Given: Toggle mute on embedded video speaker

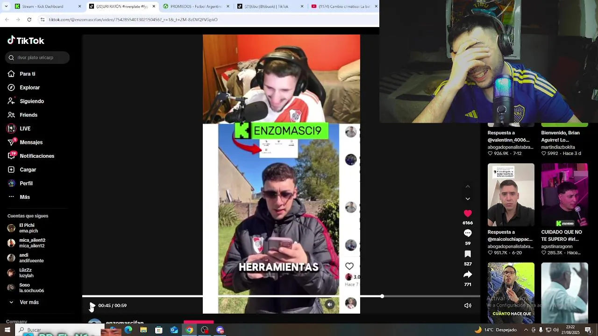Looking at the screenshot, I should (x=330, y=304).
